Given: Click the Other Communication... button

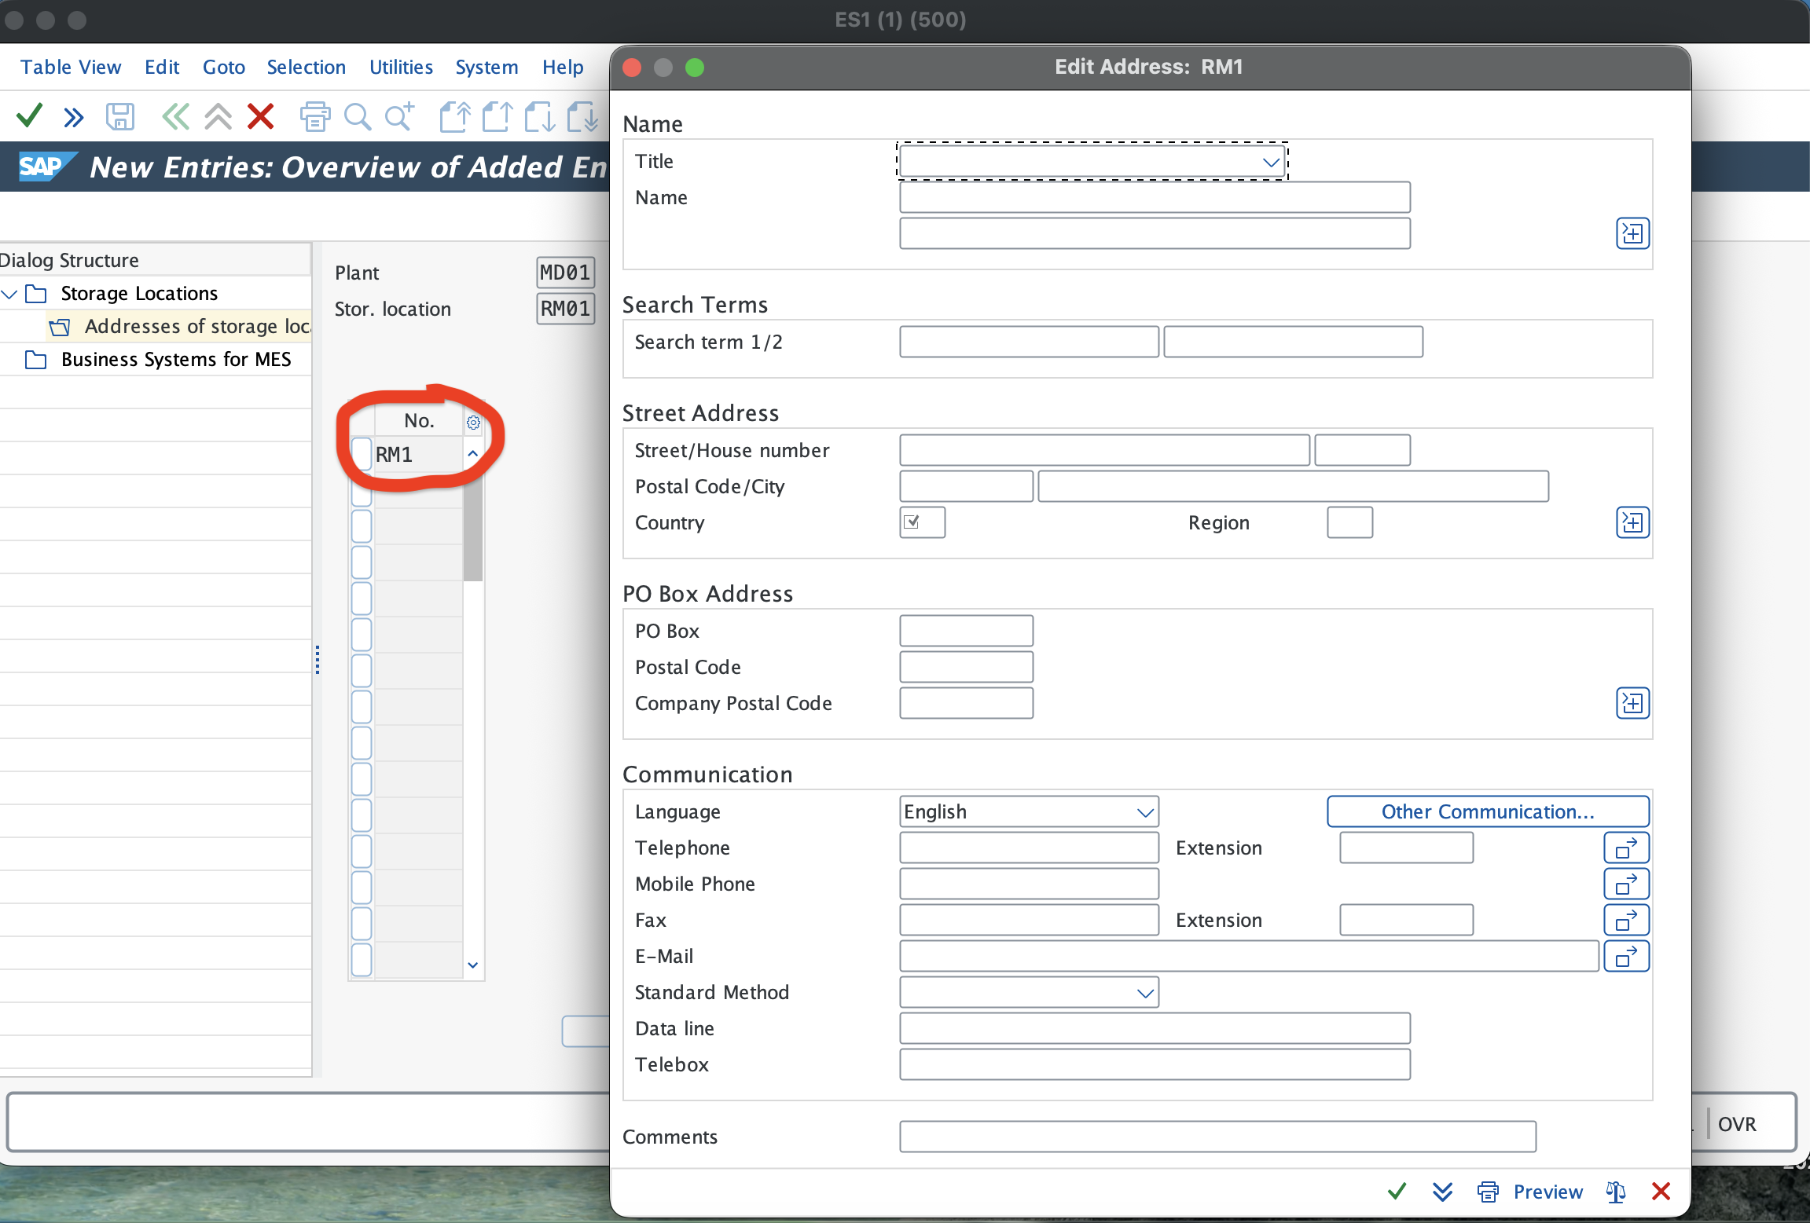Looking at the screenshot, I should 1488,812.
